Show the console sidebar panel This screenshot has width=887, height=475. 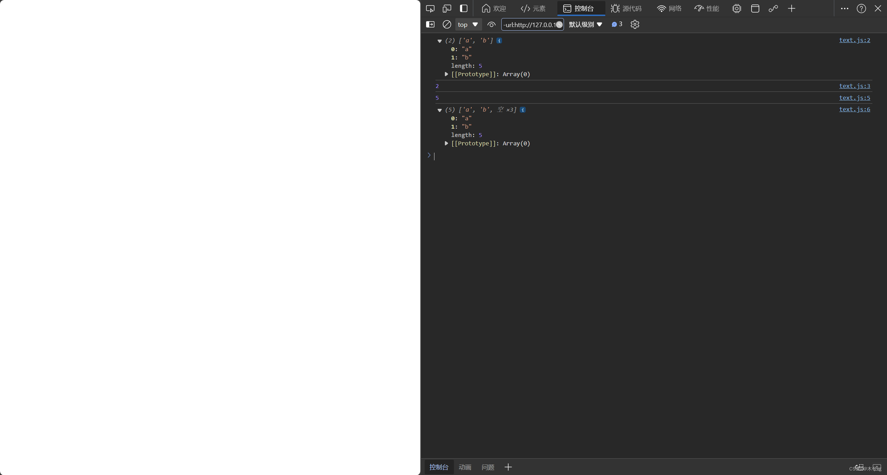(x=430, y=24)
